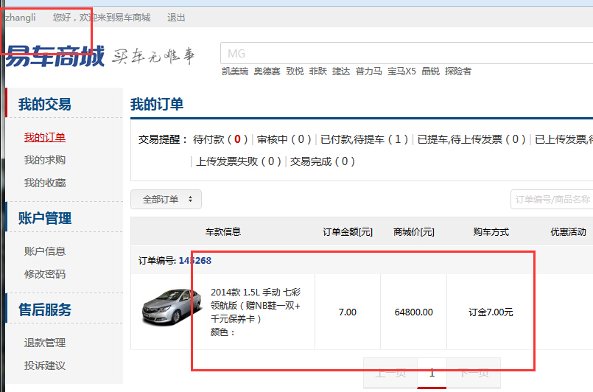Click the 订单金额[元] column header
Screen dimensions: 593x392
point(347,232)
